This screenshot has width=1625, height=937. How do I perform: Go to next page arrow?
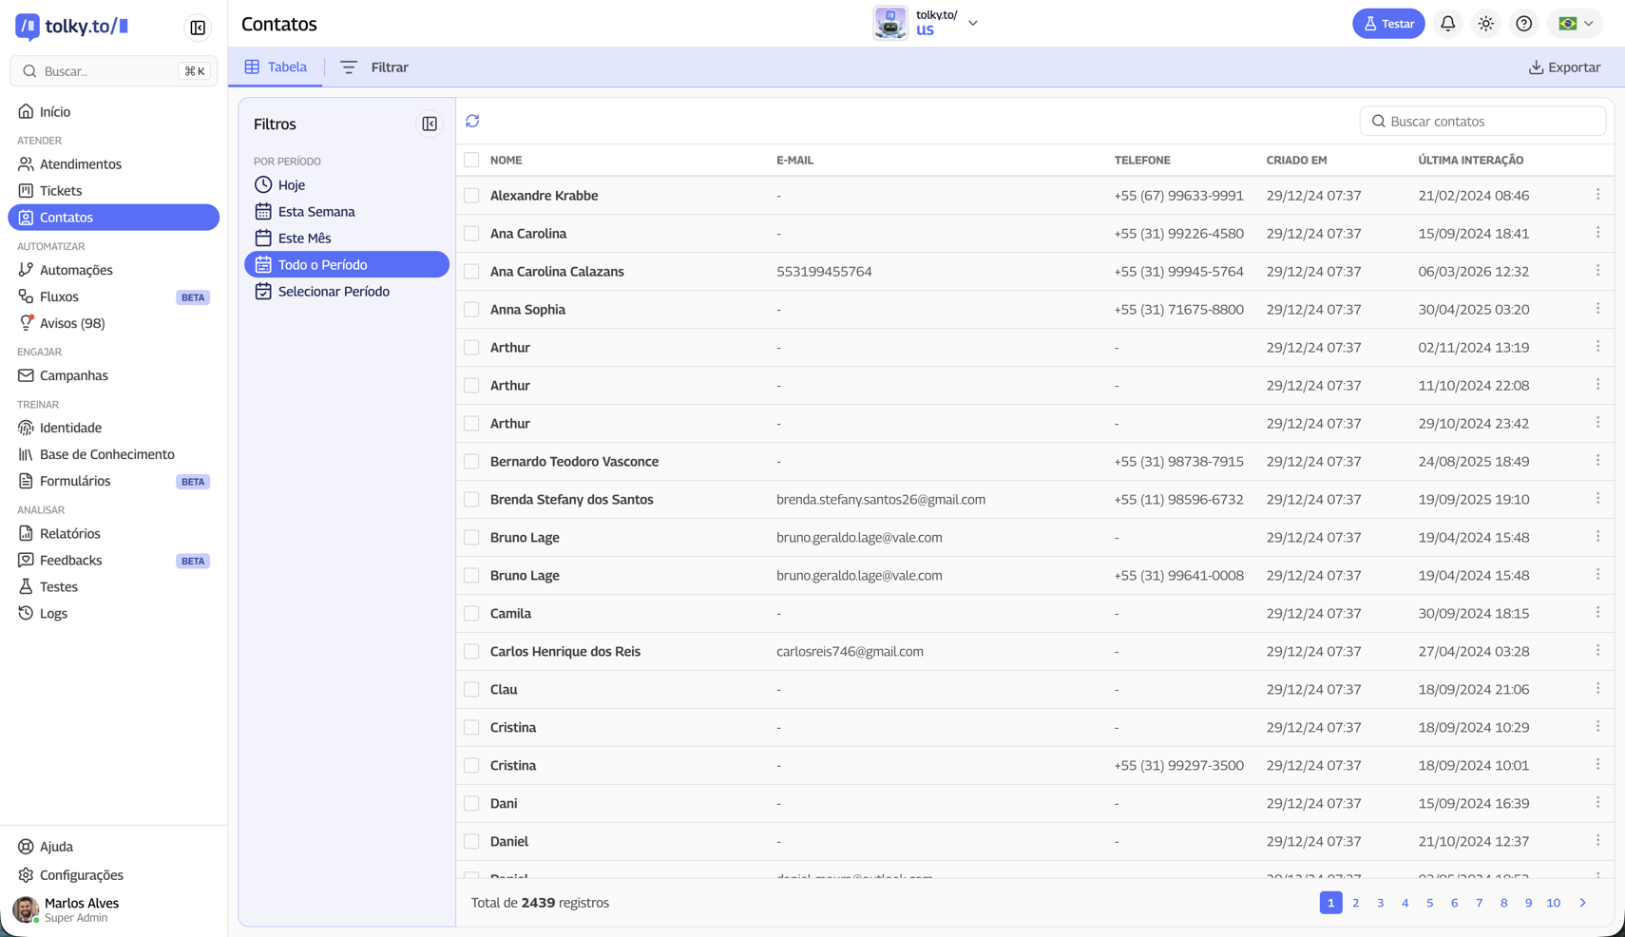[x=1582, y=903]
